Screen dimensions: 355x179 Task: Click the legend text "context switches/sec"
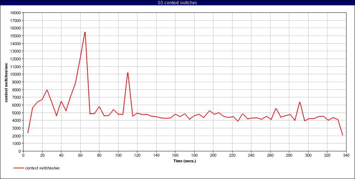[x=43, y=168]
